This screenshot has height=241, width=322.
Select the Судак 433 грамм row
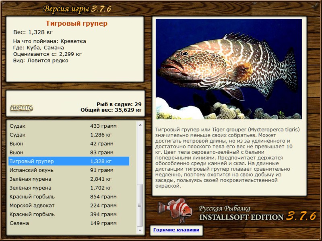[69, 126]
